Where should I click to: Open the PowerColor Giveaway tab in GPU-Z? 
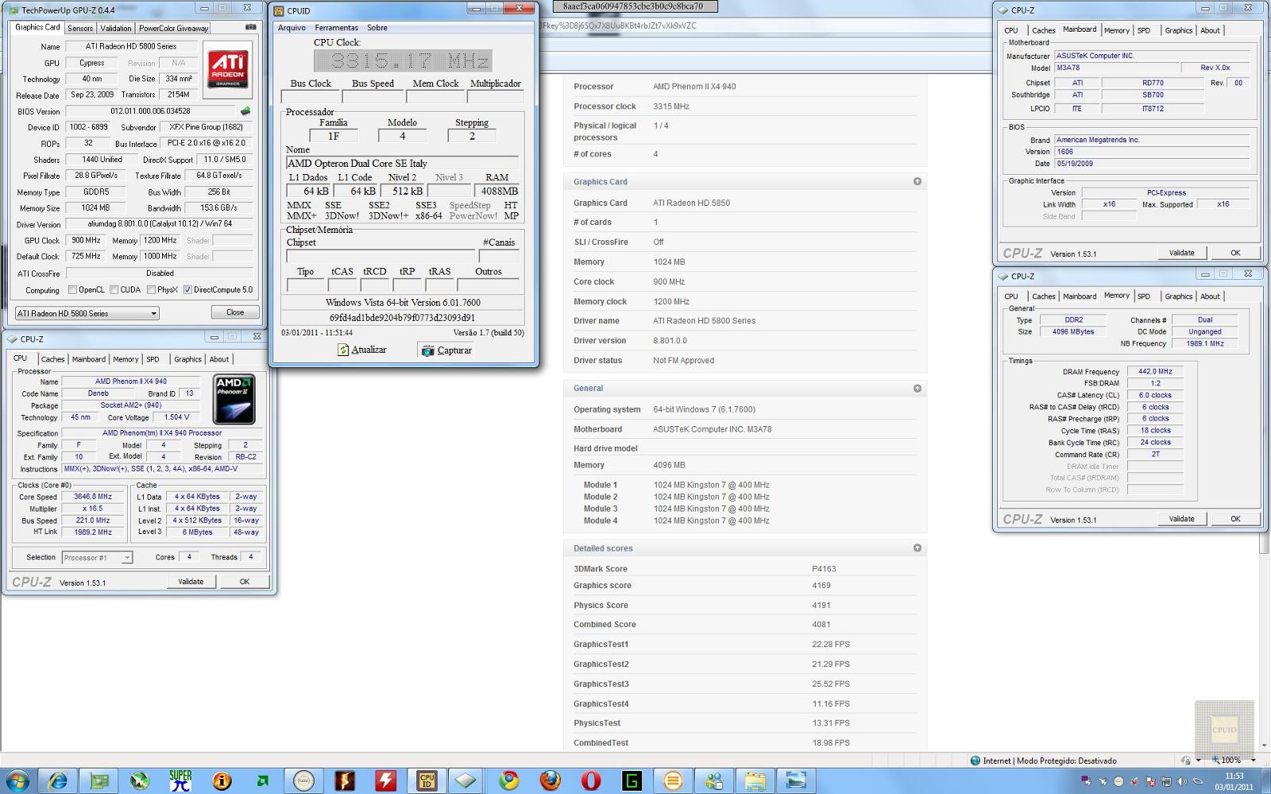click(x=174, y=28)
